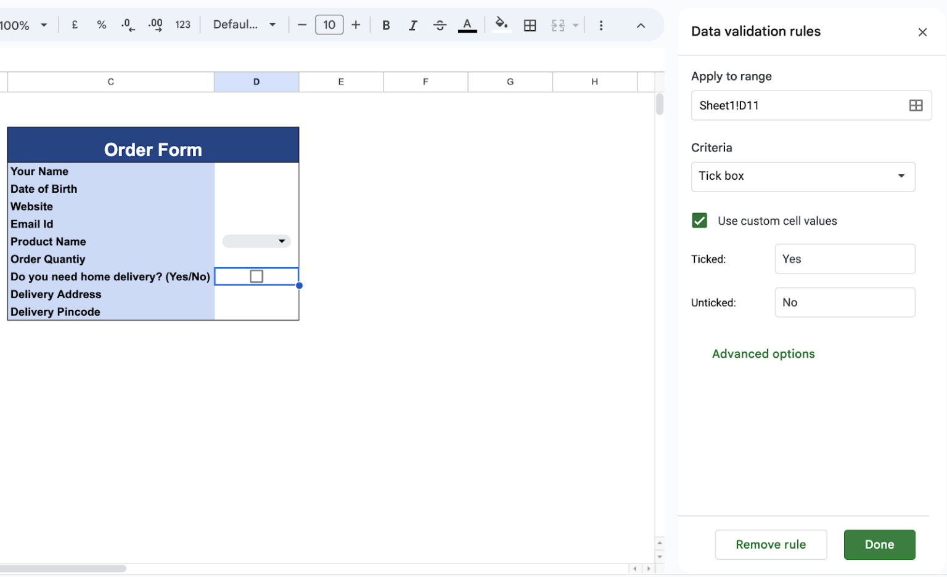Apply strikethrough formatting
This screenshot has width=947, height=577.
pos(440,25)
